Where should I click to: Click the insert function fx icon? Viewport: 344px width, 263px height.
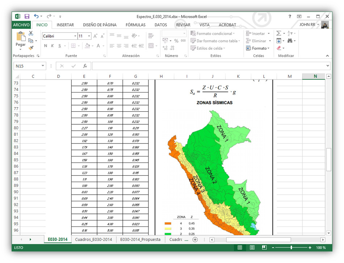85,66
